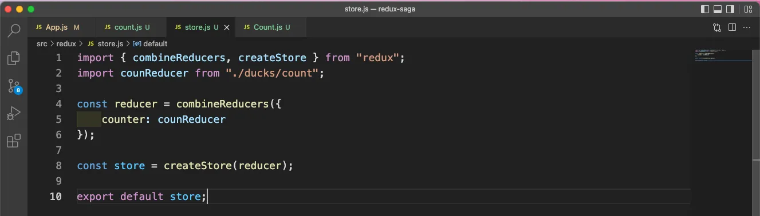
Task: Click the open changes compare icon
Action: point(717,27)
